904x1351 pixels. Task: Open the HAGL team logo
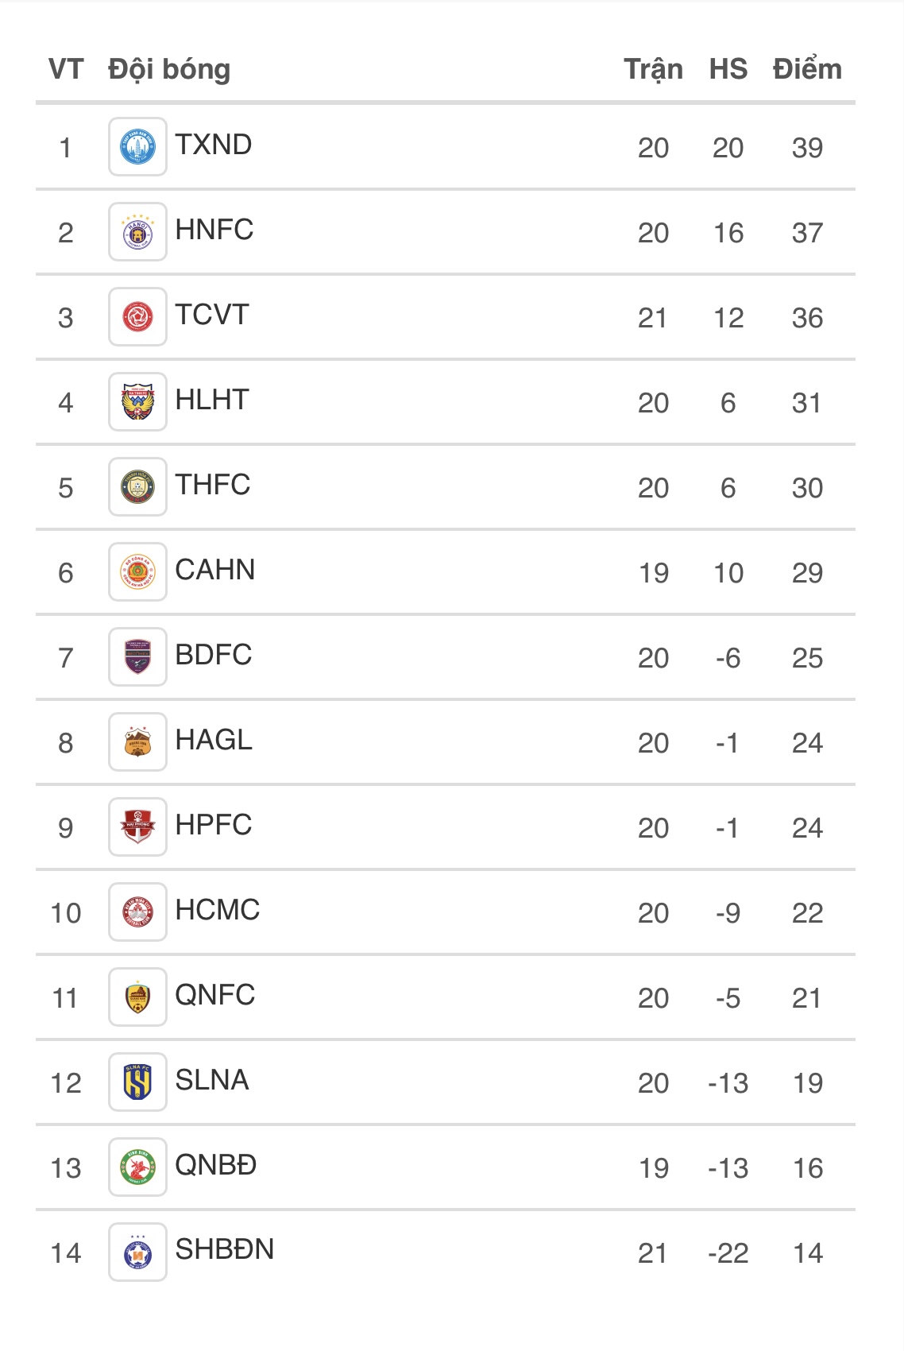coord(137,742)
